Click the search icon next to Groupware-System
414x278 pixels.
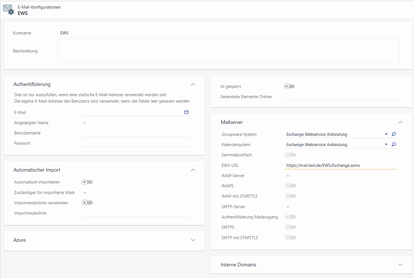[394, 134]
